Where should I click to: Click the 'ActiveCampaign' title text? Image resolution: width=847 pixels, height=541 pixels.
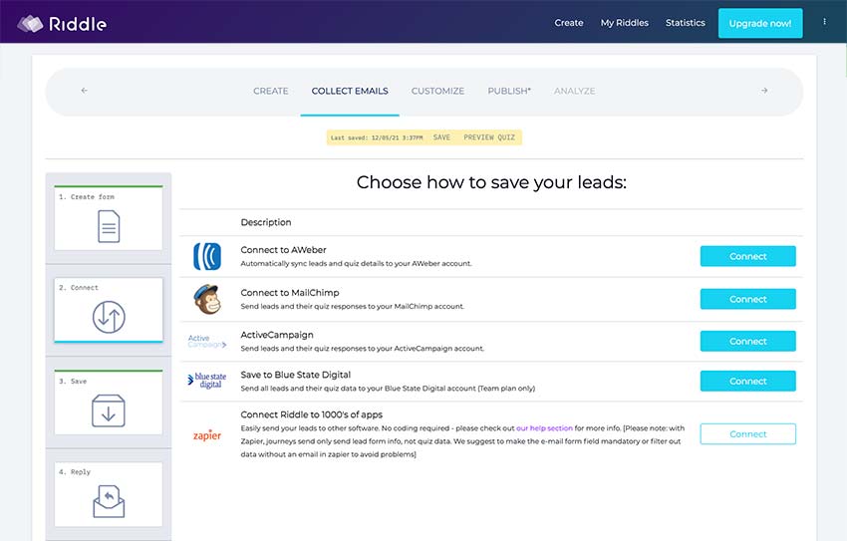(x=277, y=335)
